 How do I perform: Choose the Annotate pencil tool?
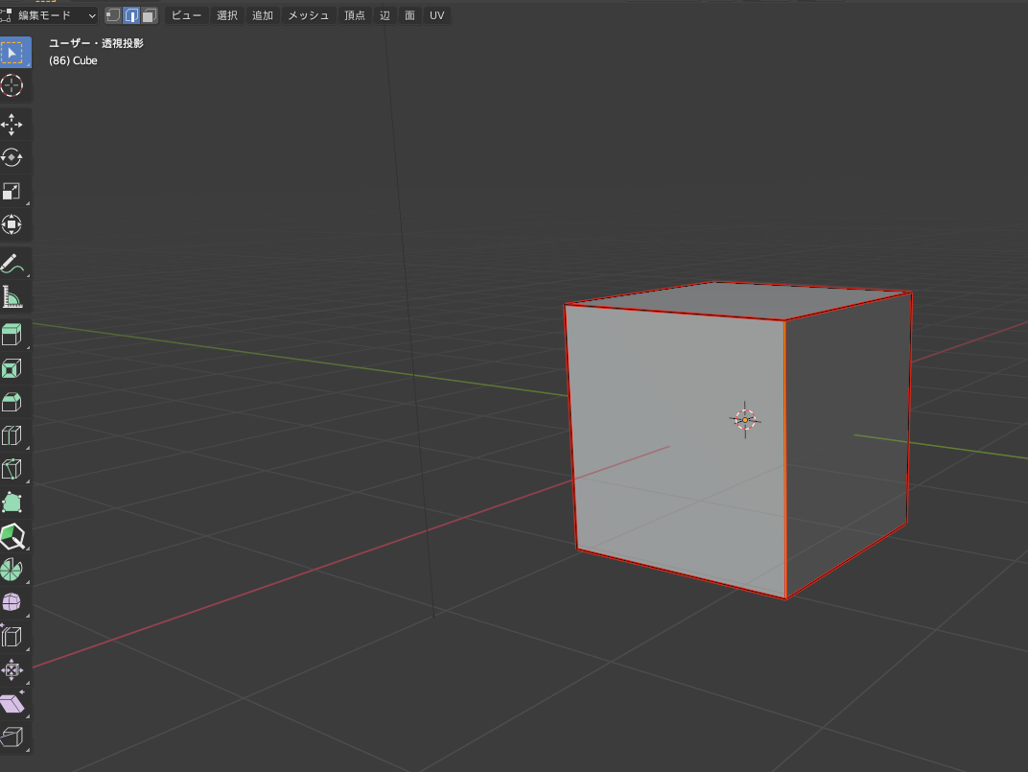[12, 264]
